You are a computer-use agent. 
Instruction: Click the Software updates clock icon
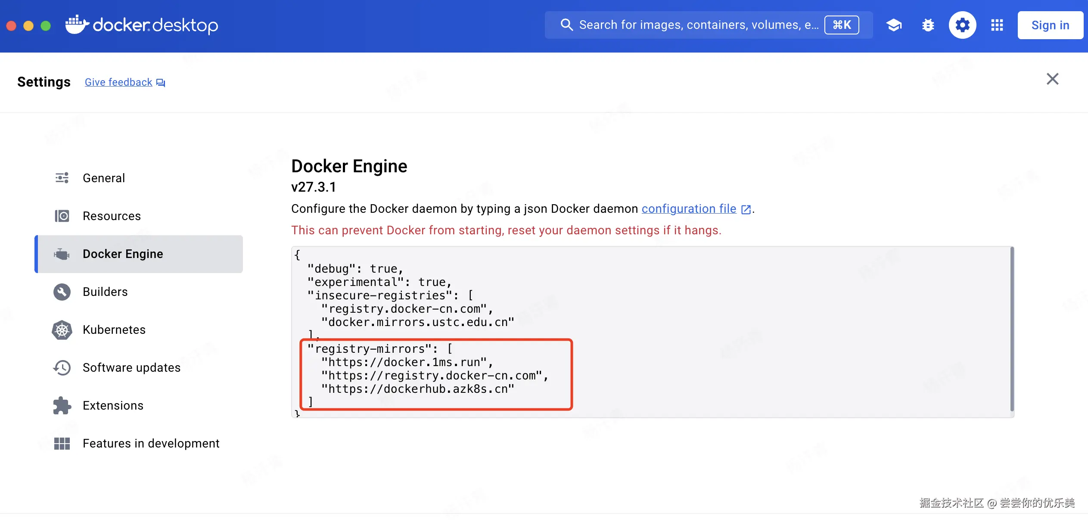(x=62, y=368)
